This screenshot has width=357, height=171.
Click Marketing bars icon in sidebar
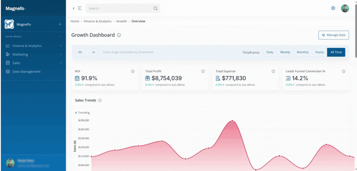(8, 54)
